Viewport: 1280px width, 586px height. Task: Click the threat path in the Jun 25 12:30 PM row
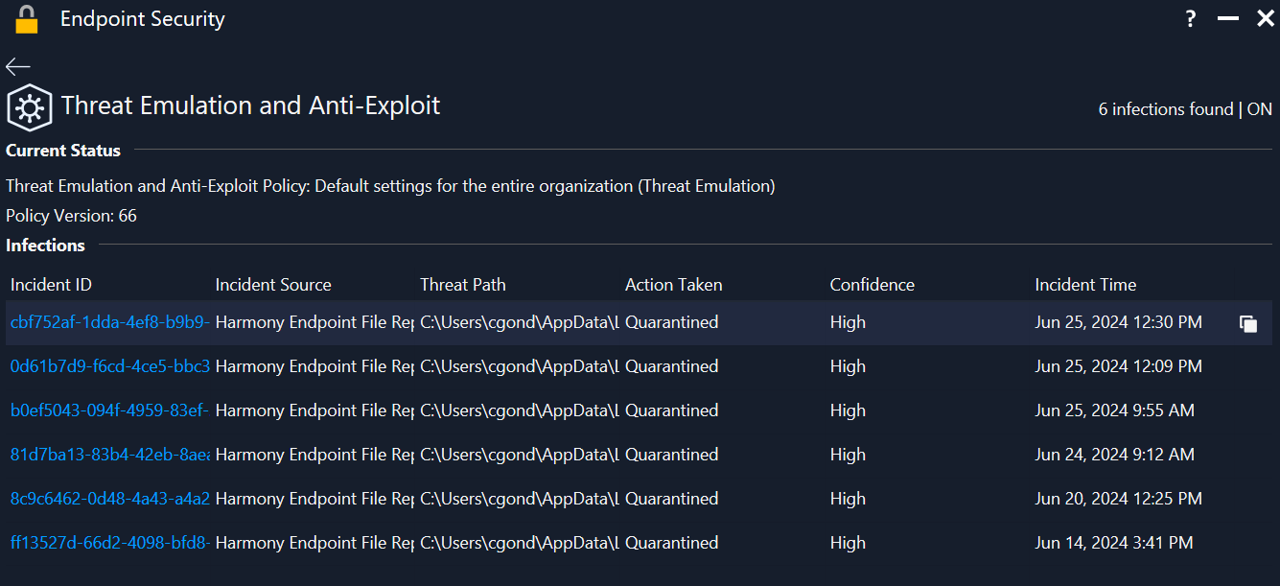[x=520, y=322]
